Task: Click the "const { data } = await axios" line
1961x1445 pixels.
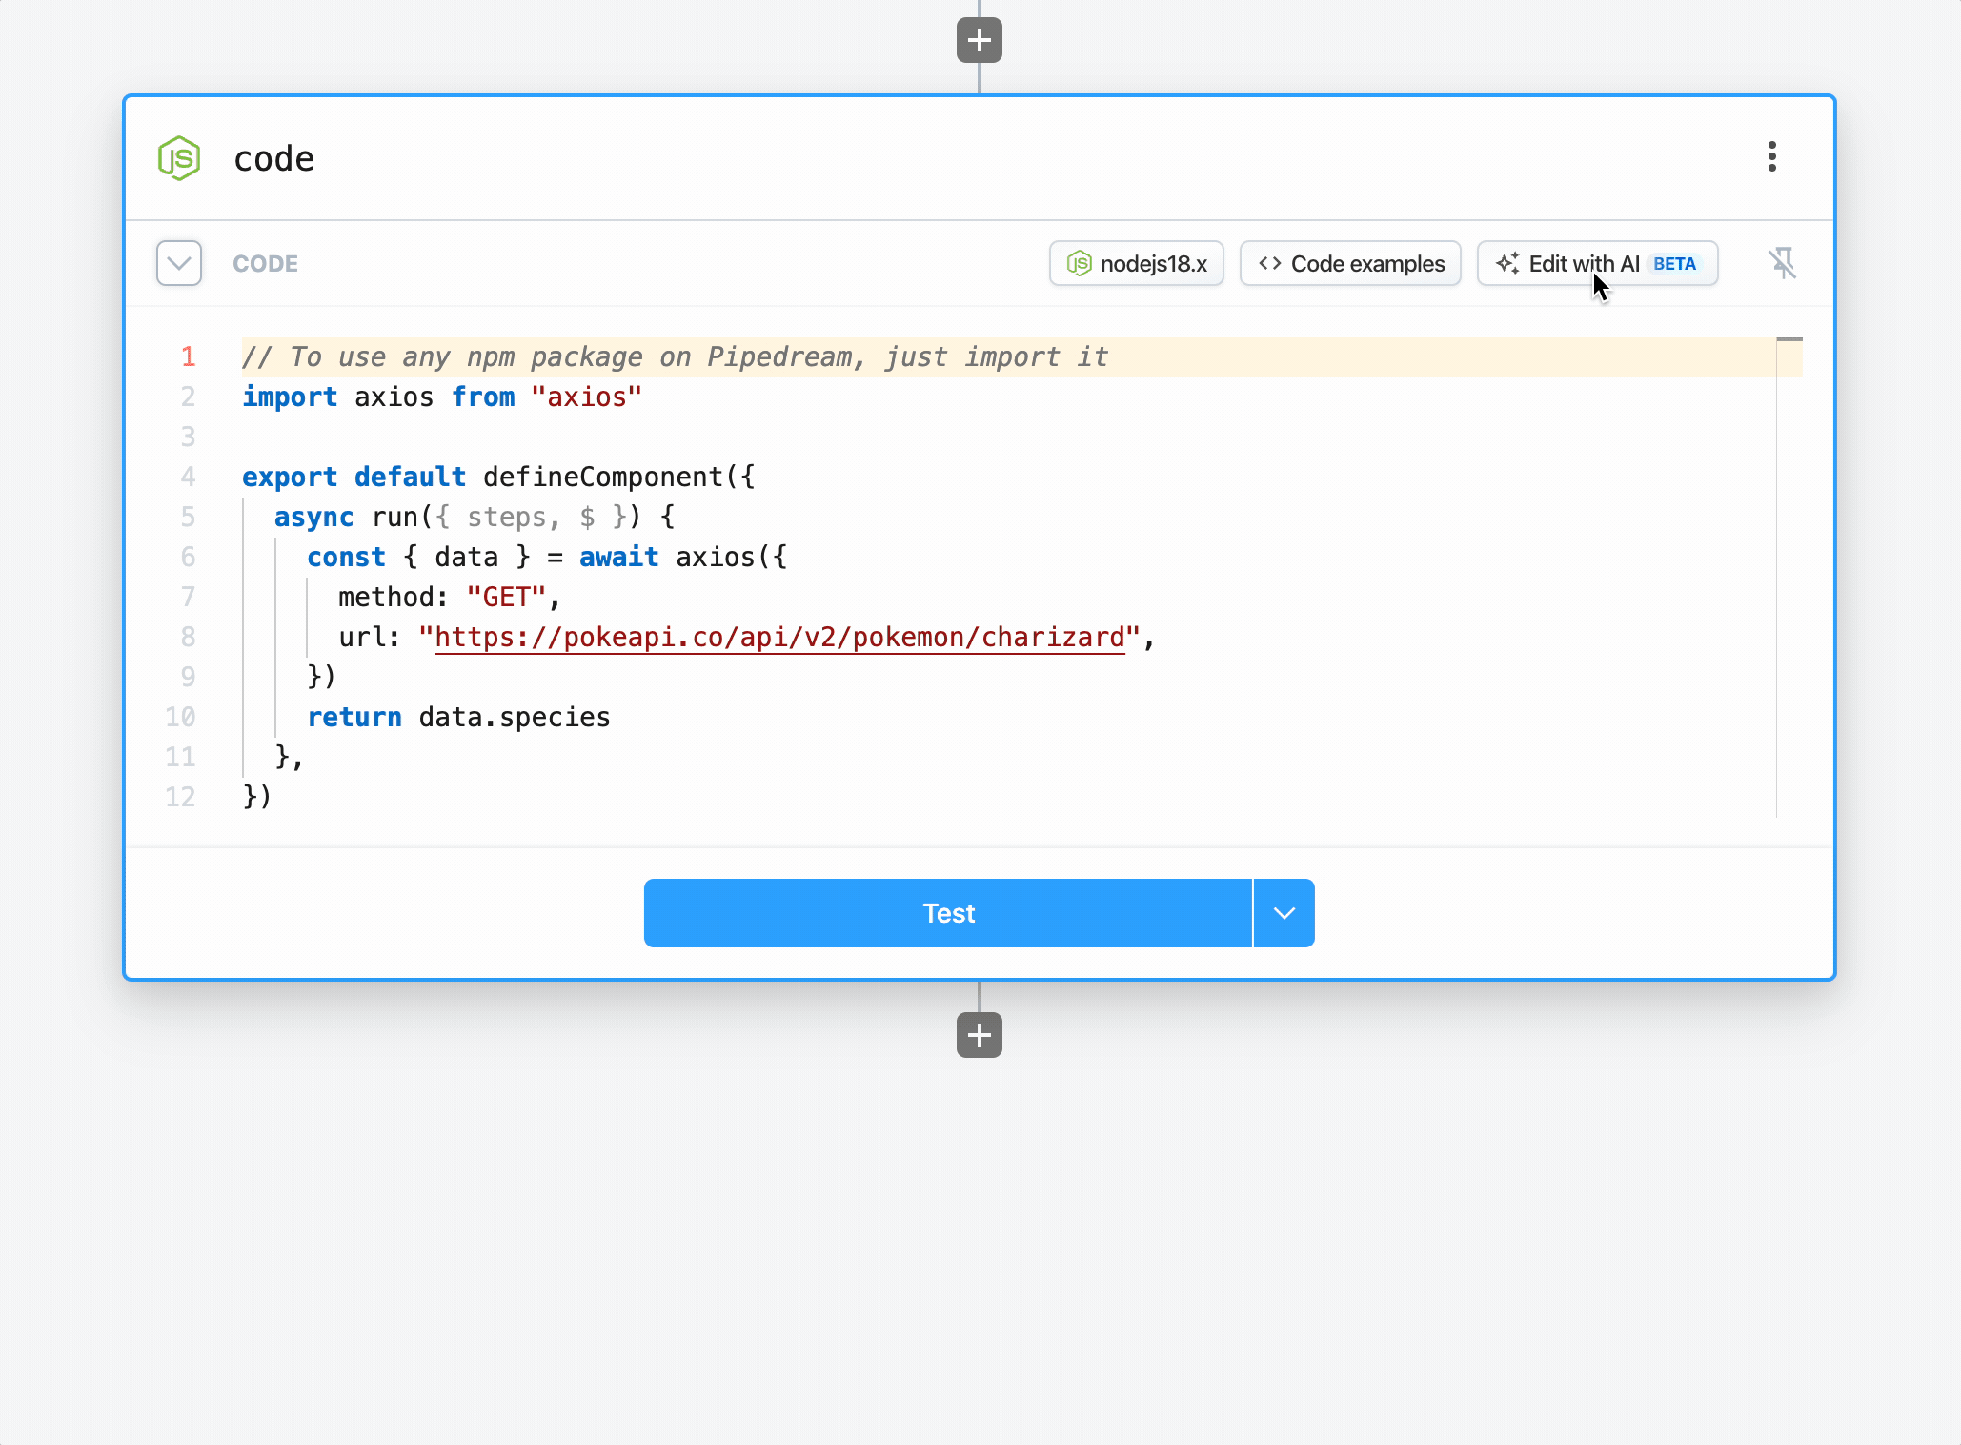Action: pos(547,557)
